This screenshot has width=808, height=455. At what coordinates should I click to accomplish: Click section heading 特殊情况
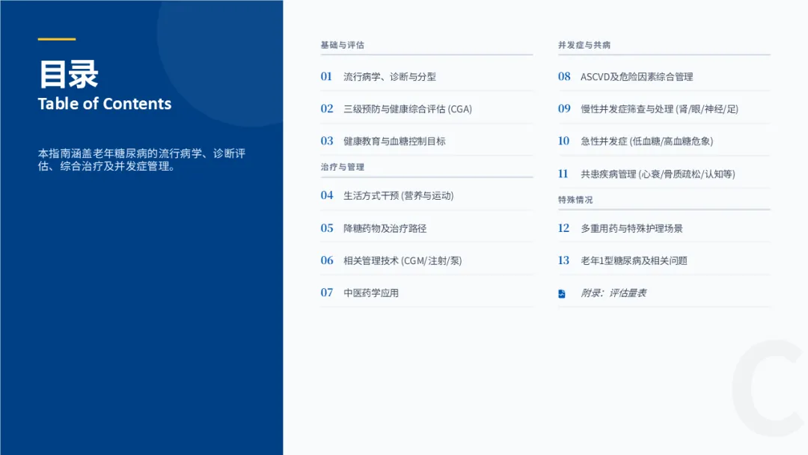[575, 200]
